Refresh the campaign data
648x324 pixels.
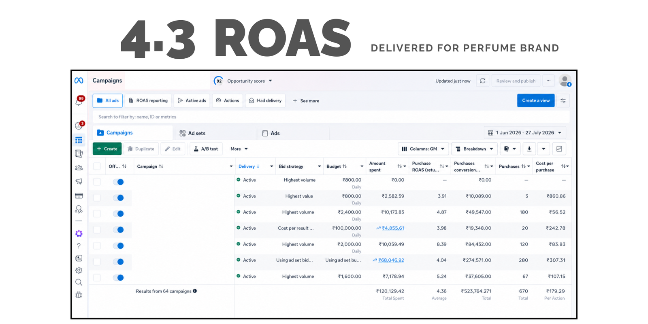click(x=483, y=81)
